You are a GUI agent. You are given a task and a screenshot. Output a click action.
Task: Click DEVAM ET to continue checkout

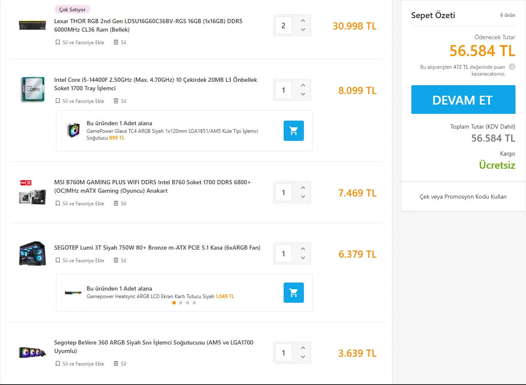pyautogui.click(x=463, y=100)
